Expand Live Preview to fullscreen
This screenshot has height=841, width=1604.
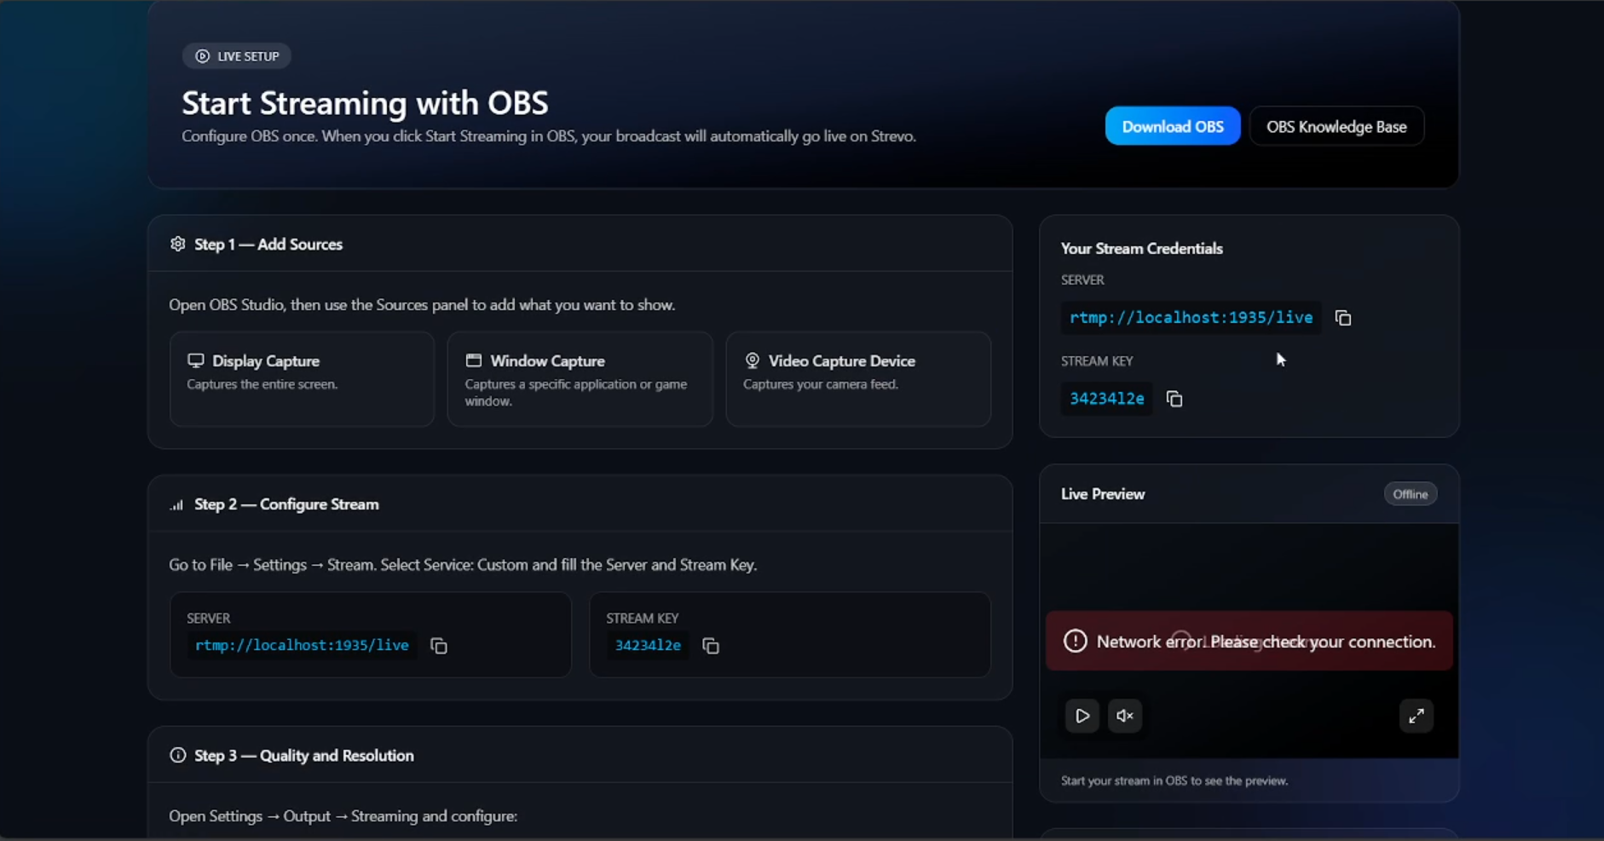pyautogui.click(x=1416, y=716)
